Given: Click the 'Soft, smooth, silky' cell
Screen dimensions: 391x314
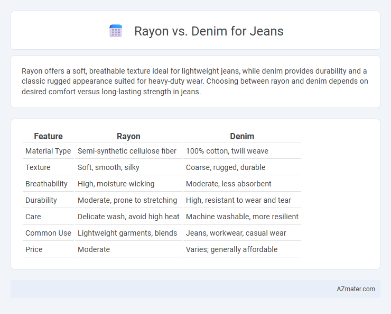Looking at the screenshot, I should [x=129, y=167].
